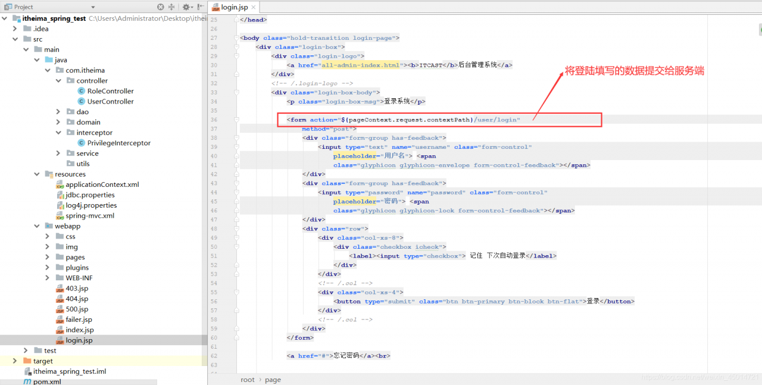The image size is (762, 385).
Task: Click the name="username" attribute in code
Action: click(420, 147)
